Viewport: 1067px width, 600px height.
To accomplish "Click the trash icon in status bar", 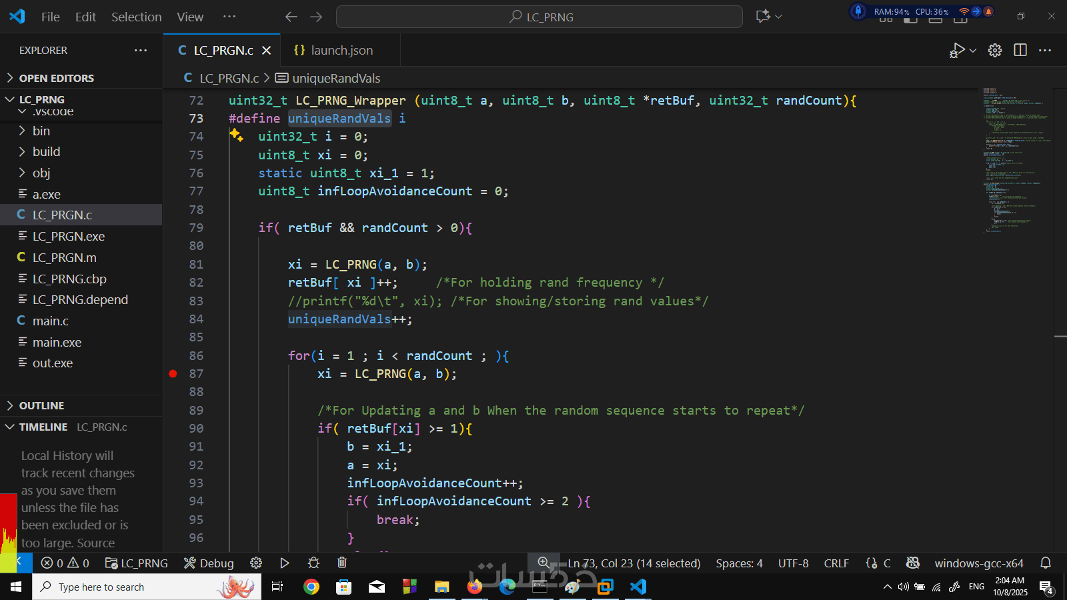I will pyautogui.click(x=342, y=563).
